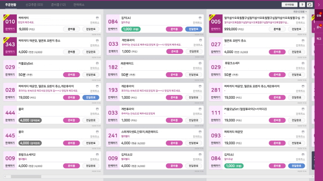Click printer icon on order 444 콜라
Image resolution: width=323 pixels, height=181 pixels.
click(97, 109)
